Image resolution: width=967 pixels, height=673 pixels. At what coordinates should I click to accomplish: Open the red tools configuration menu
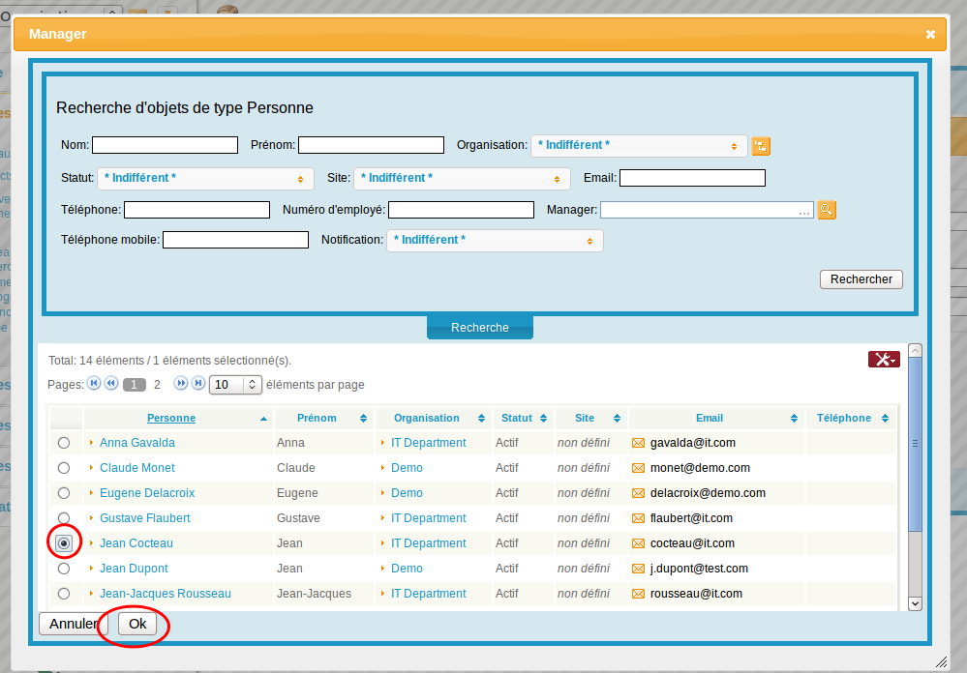(x=883, y=360)
